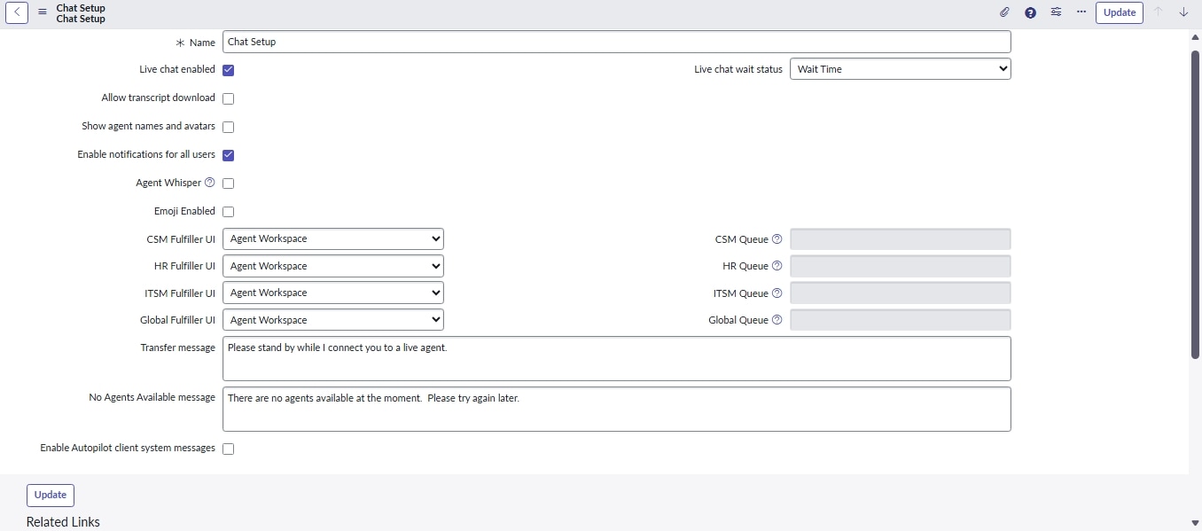
Task: Open the paperclip attachments icon
Action: pyautogui.click(x=1004, y=12)
